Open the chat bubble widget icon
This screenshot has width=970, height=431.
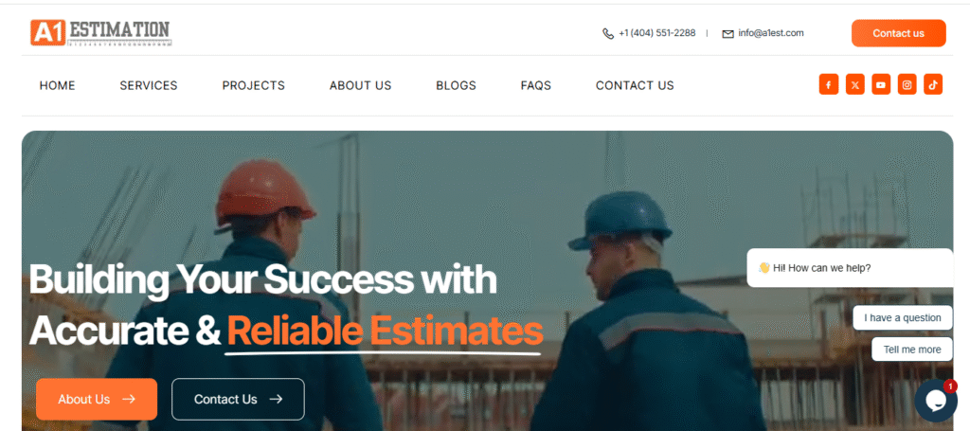click(x=935, y=401)
